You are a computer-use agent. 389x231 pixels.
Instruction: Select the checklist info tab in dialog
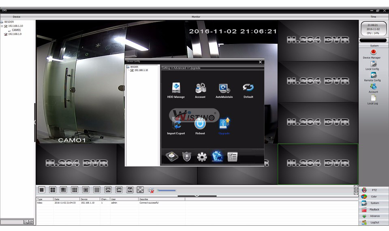(x=232, y=157)
